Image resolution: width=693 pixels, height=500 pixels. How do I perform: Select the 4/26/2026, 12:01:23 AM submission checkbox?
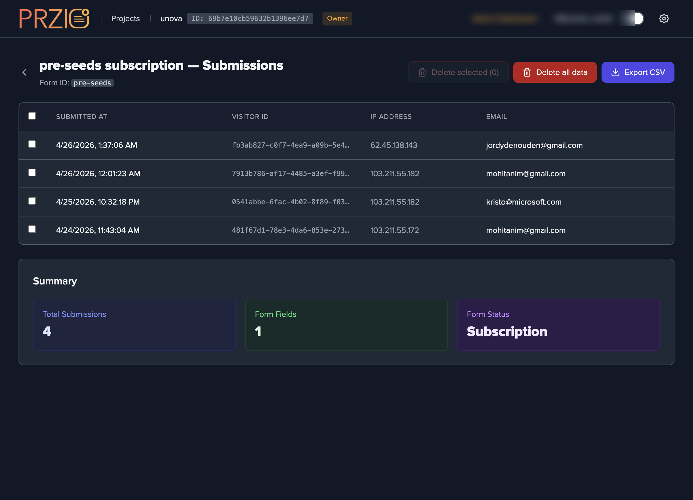tap(32, 172)
